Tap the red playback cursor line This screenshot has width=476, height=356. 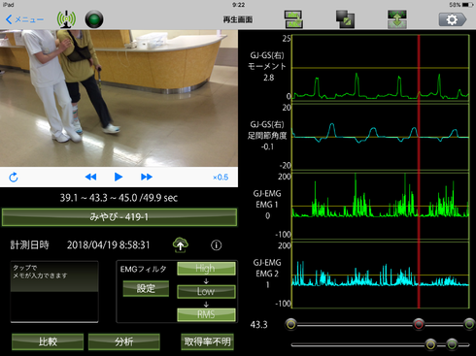[x=419, y=172]
